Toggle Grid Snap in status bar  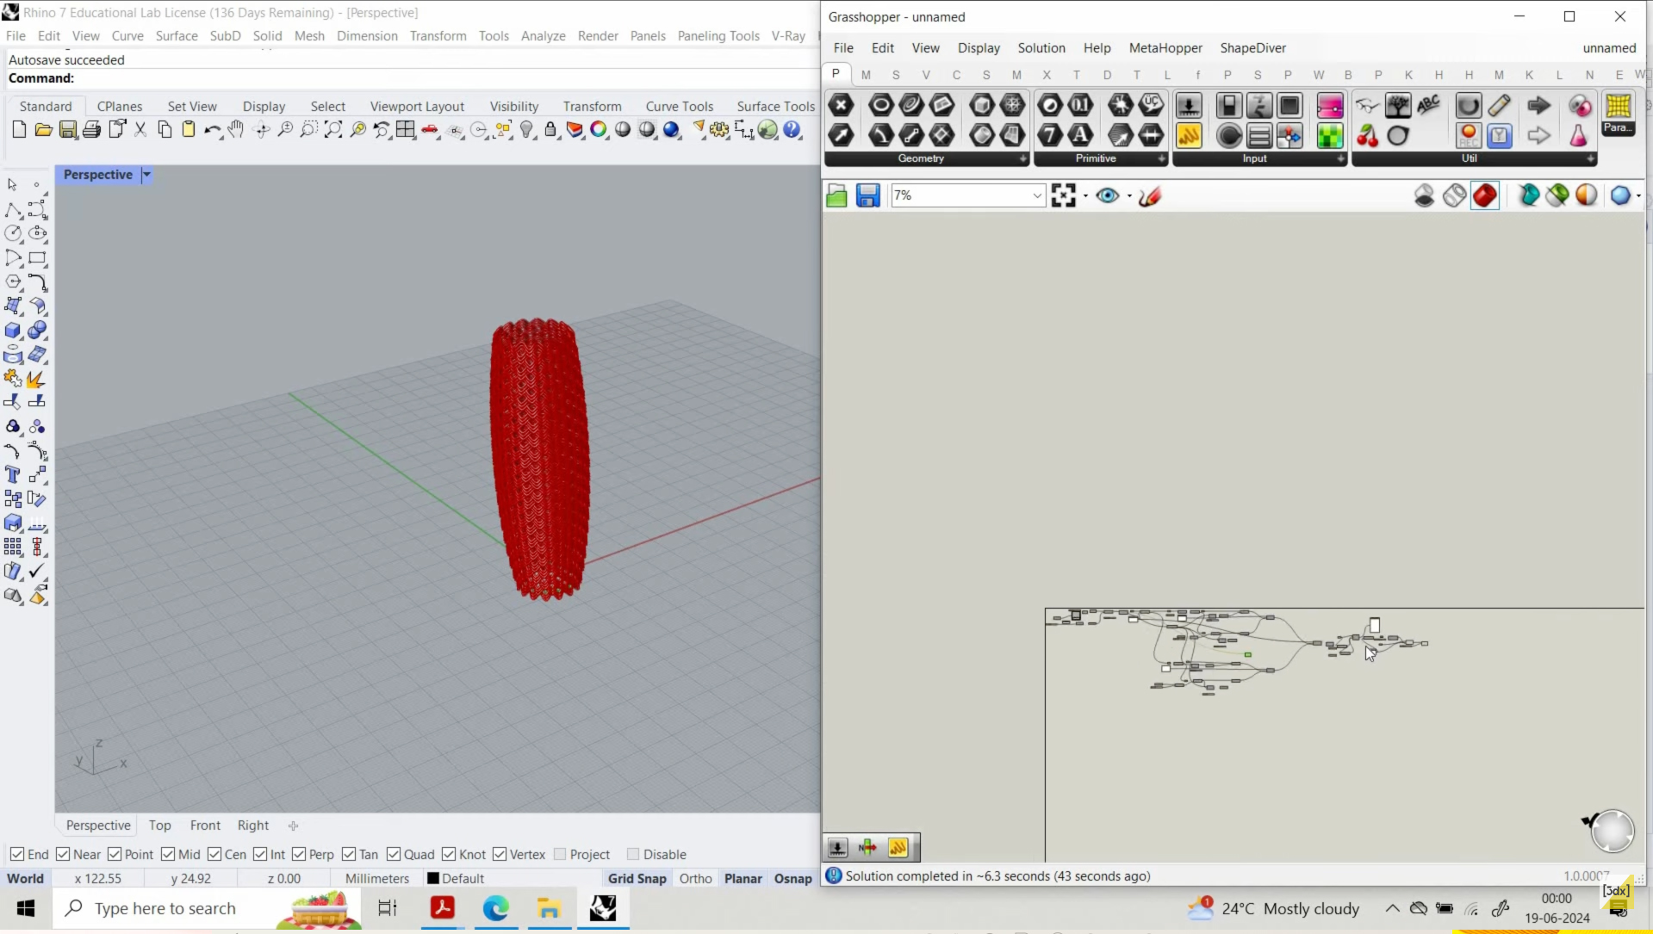coord(637,878)
